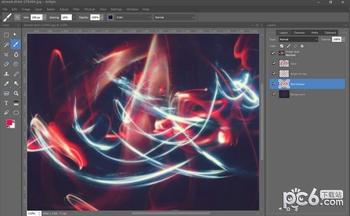
Task: Toggle lock all padlock icon
Action: point(302,46)
